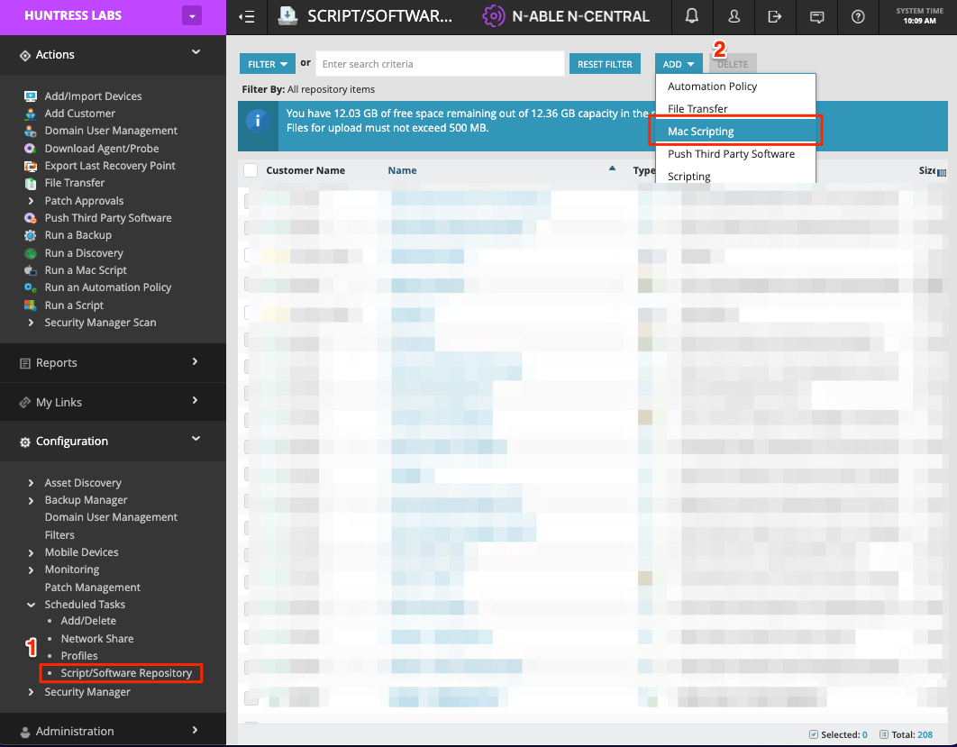Open the notifications bell icon

tap(691, 16)
